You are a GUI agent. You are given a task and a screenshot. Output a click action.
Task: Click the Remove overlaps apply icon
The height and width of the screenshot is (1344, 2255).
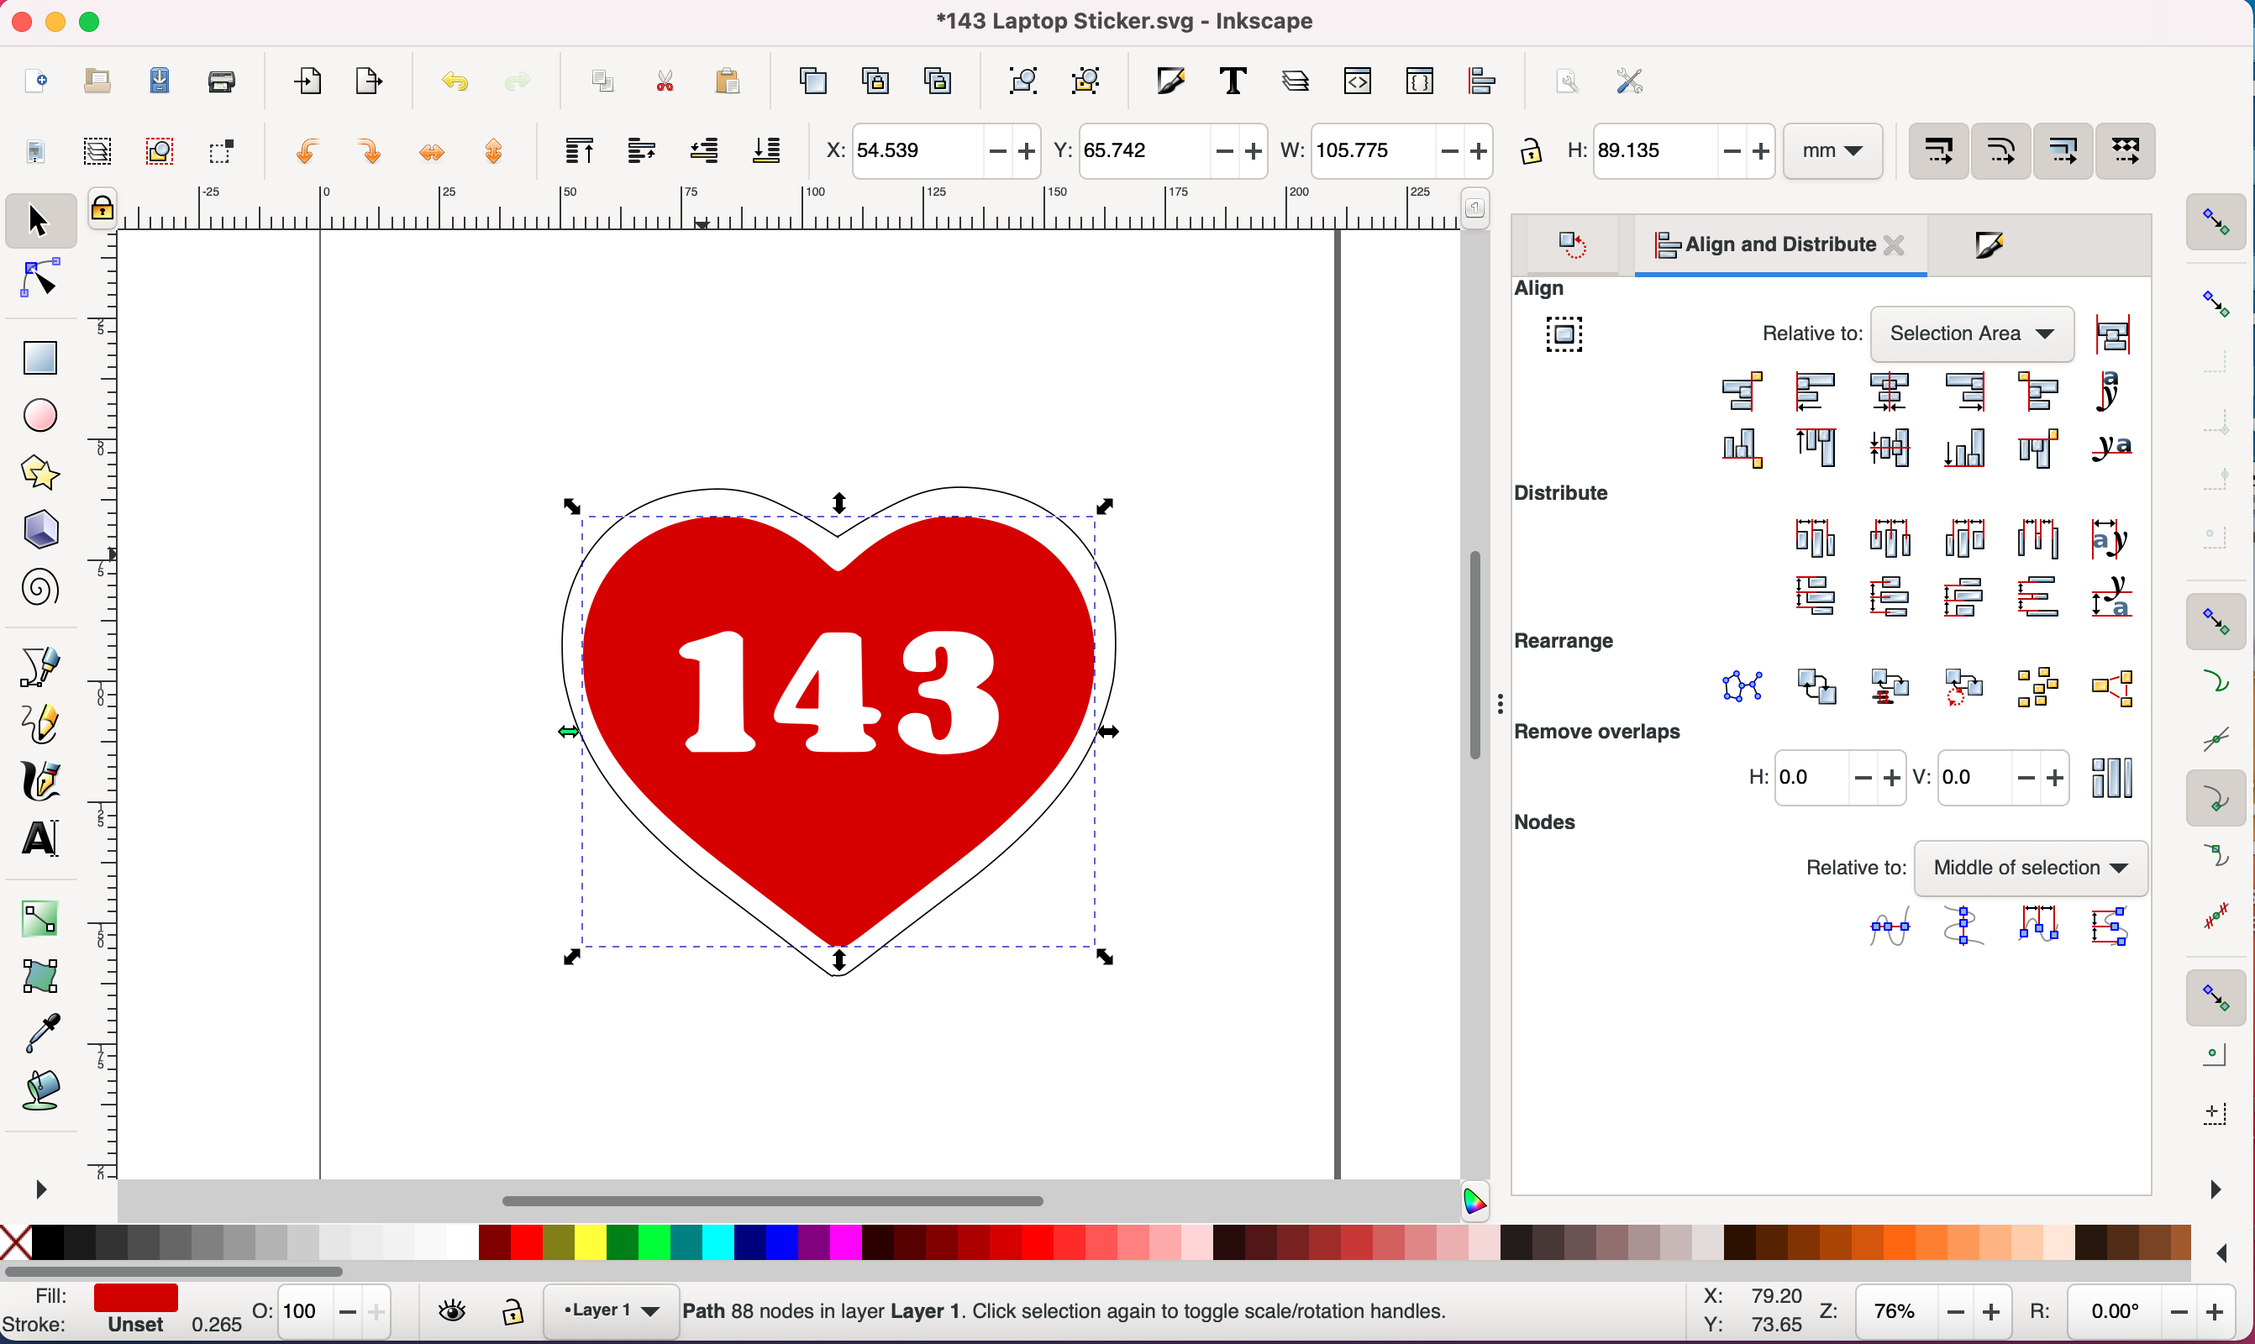click(2112, 778)
